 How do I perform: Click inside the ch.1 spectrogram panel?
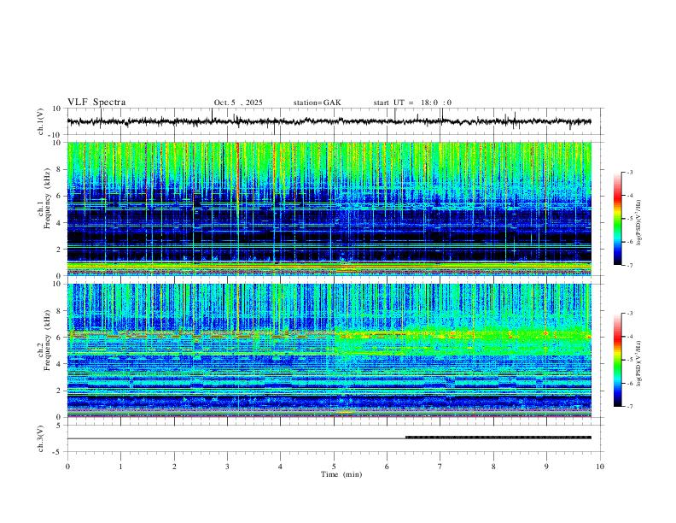(329, 209)
